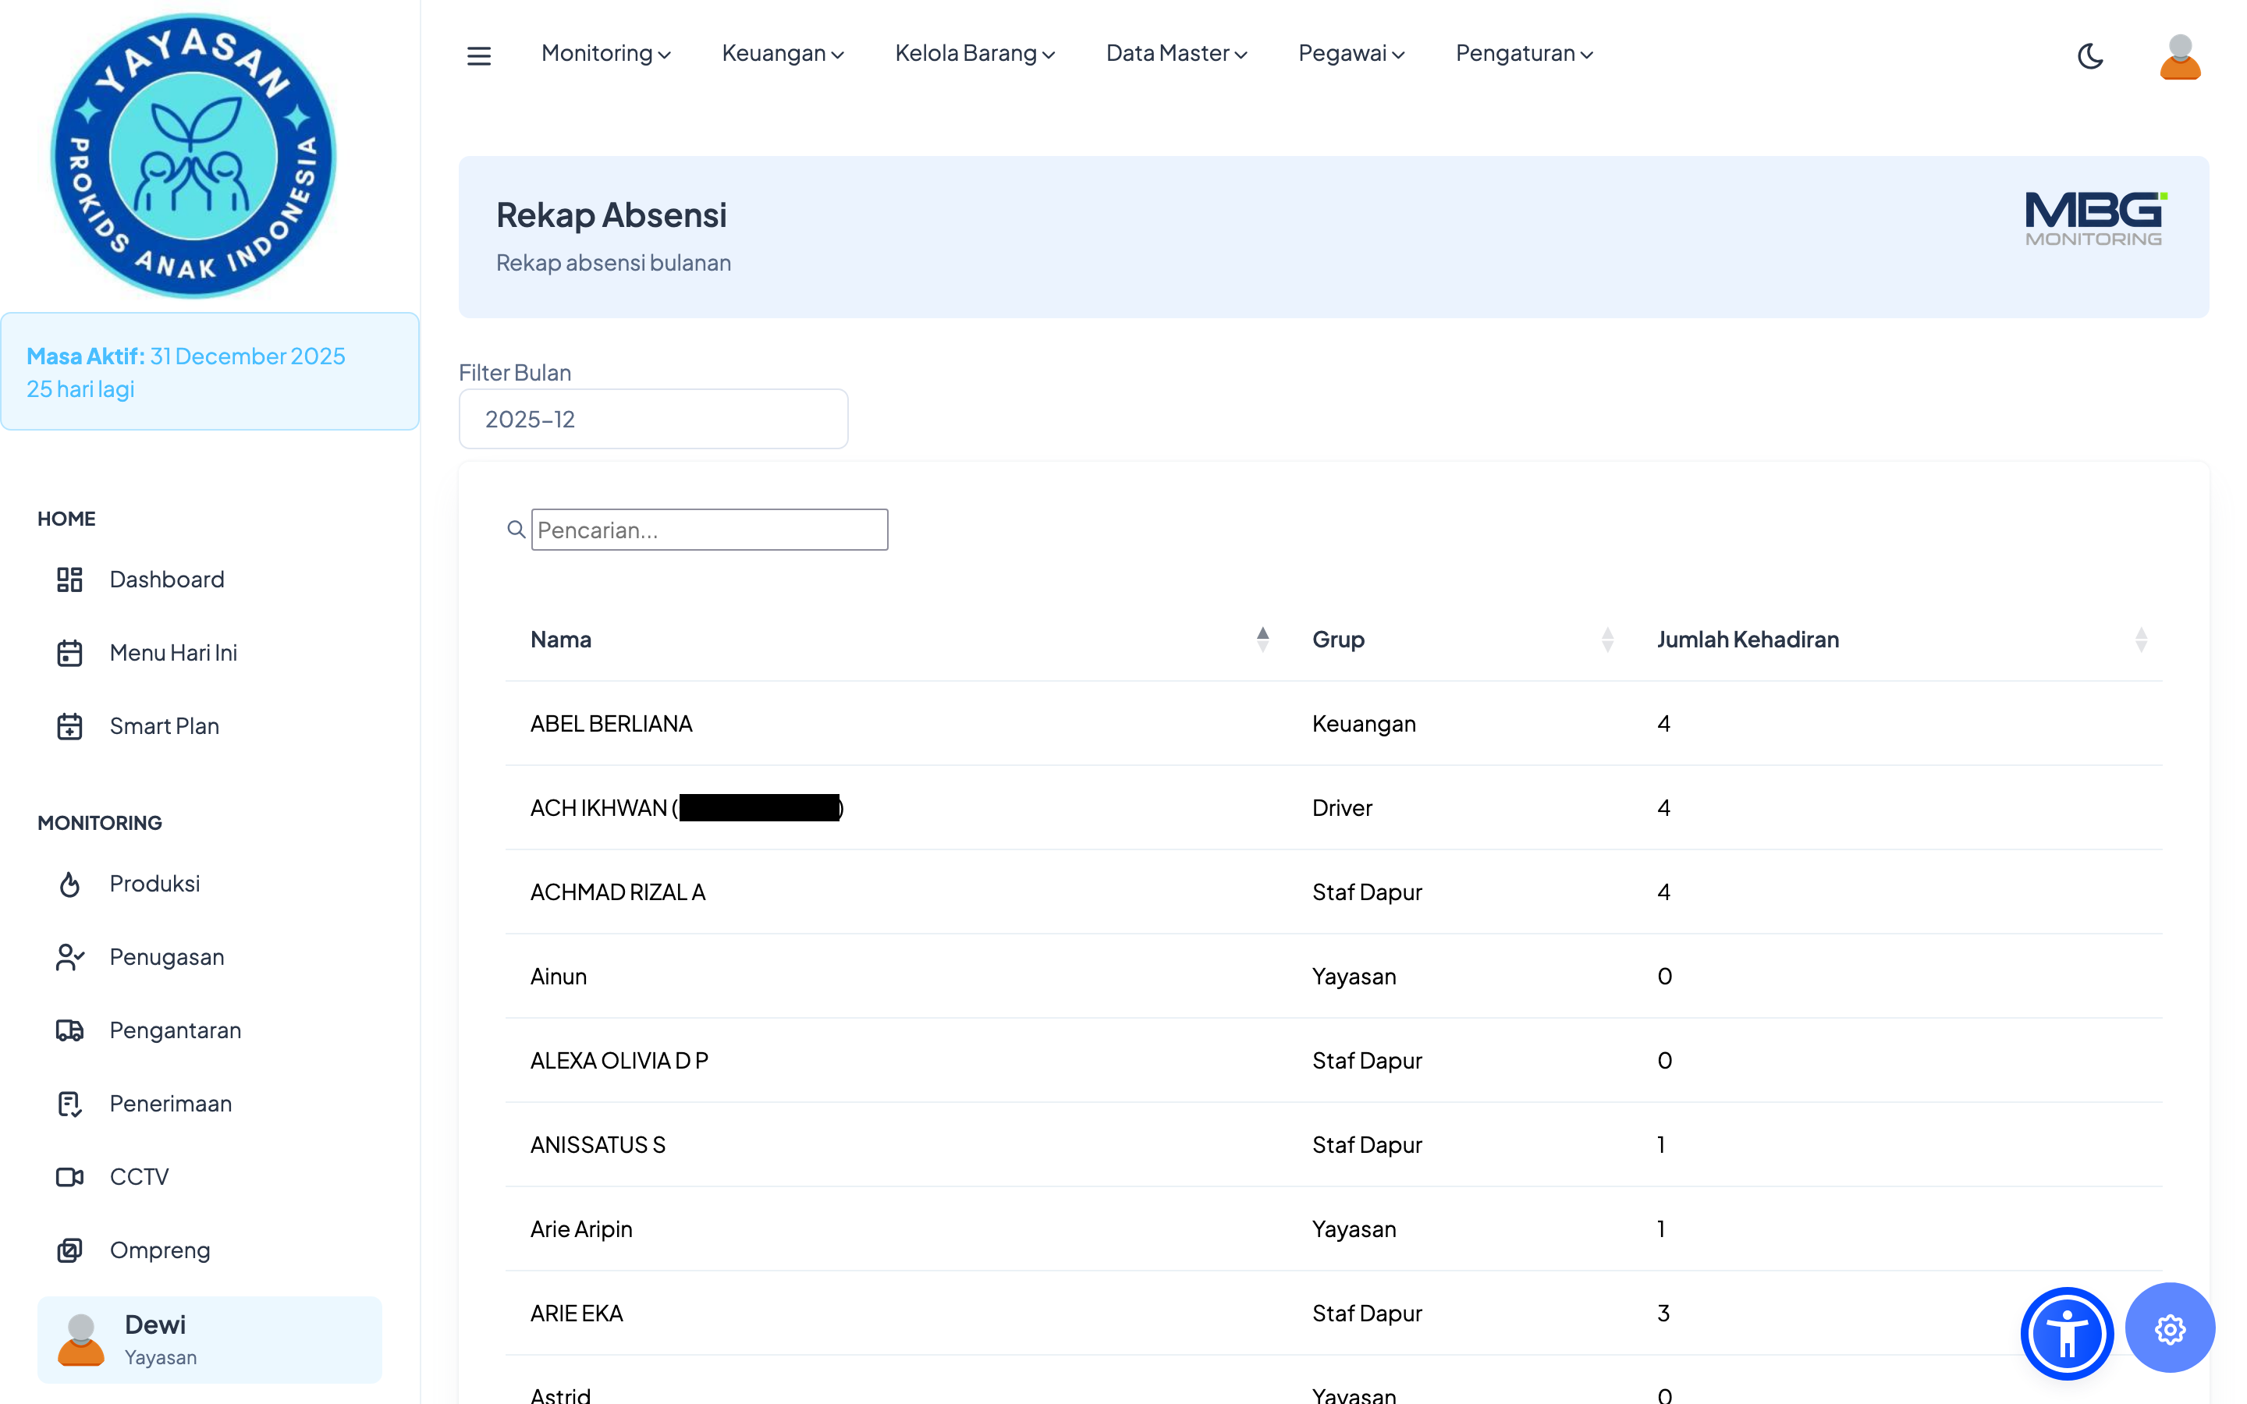The image size is (2247, 1404).
Task: Open Ompreng in the sidebar
Action: pyautogui.click(x=159, y=1250)
